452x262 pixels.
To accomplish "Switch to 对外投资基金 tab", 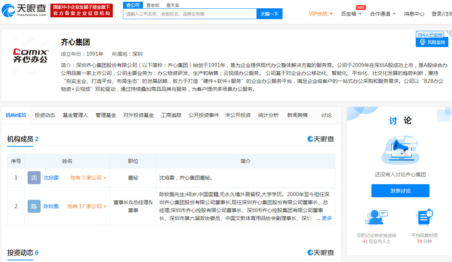I will (139, 115).
